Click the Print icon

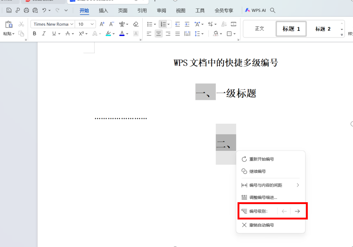click(x=26, y=10)
